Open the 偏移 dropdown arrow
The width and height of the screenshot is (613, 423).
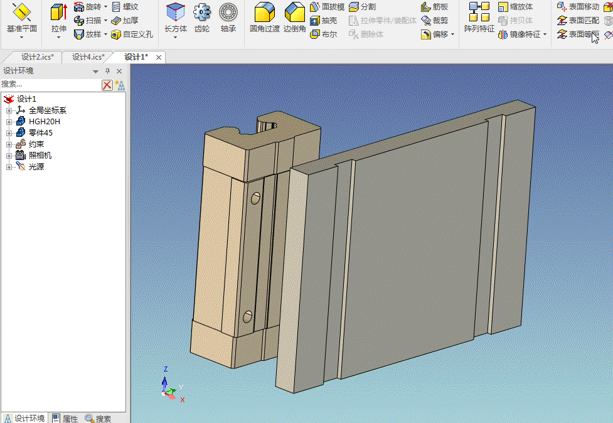(x=453, y=35)
